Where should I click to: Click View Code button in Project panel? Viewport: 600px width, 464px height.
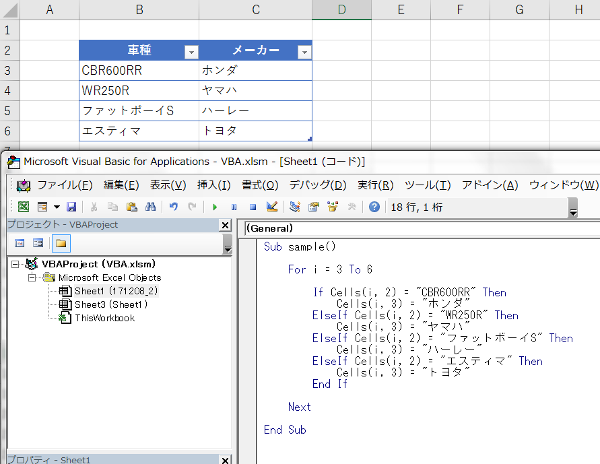pos(20,243)
